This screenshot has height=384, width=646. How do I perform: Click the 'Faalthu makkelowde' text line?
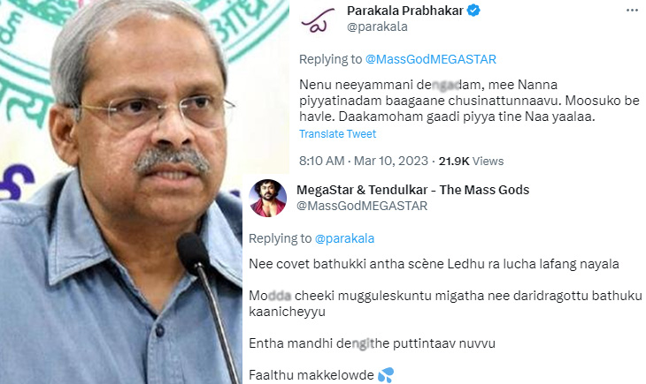pos(311,375)
